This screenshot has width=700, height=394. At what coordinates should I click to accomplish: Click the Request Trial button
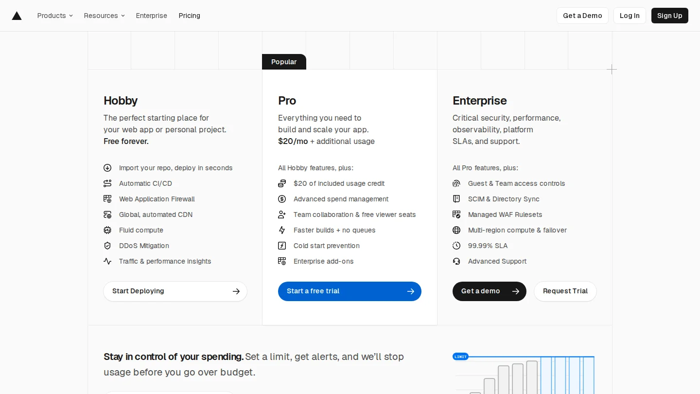(565, 291)
